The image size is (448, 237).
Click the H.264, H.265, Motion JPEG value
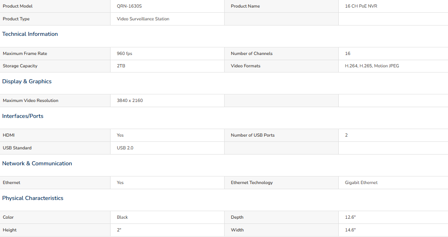coord(372,66)
